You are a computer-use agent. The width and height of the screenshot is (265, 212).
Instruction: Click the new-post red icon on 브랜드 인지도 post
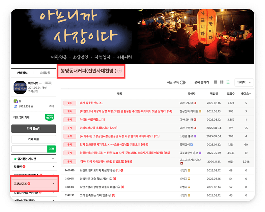pyautogui.click(x=122, y=171)
